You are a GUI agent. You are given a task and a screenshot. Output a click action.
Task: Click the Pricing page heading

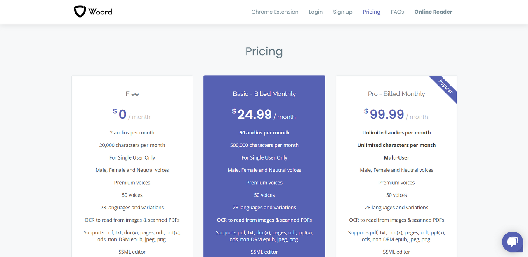tap(264, 51)
